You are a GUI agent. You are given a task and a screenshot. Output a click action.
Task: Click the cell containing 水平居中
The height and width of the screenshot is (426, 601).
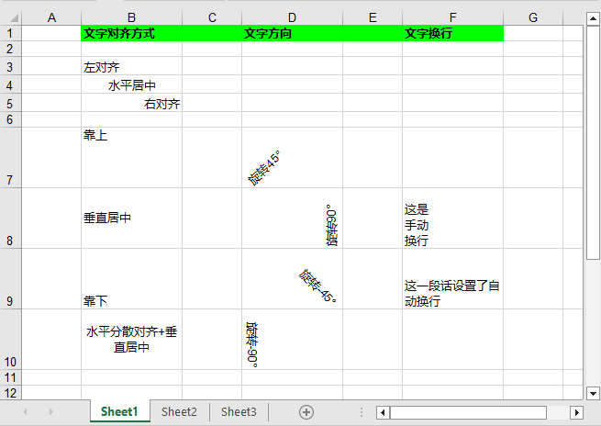(131, 84)
